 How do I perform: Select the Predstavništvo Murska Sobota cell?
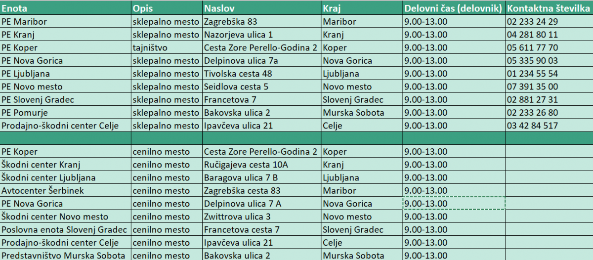tap(65, 255)
